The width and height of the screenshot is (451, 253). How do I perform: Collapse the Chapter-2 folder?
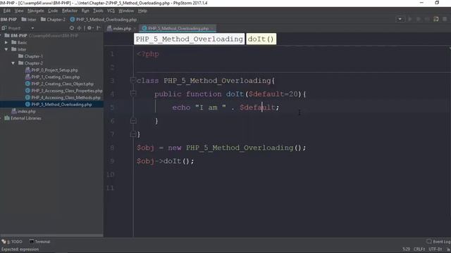(x=13, y=63)
